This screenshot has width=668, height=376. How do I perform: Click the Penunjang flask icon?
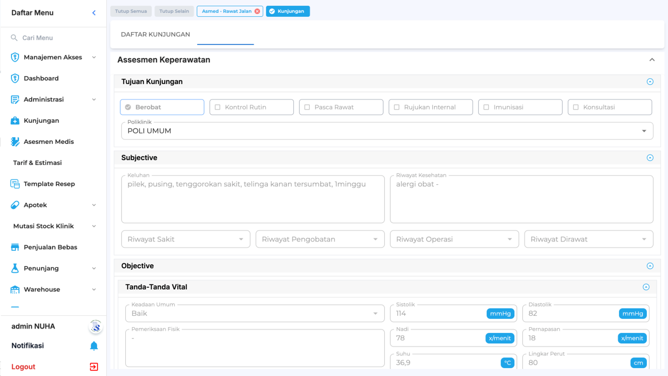15,268
